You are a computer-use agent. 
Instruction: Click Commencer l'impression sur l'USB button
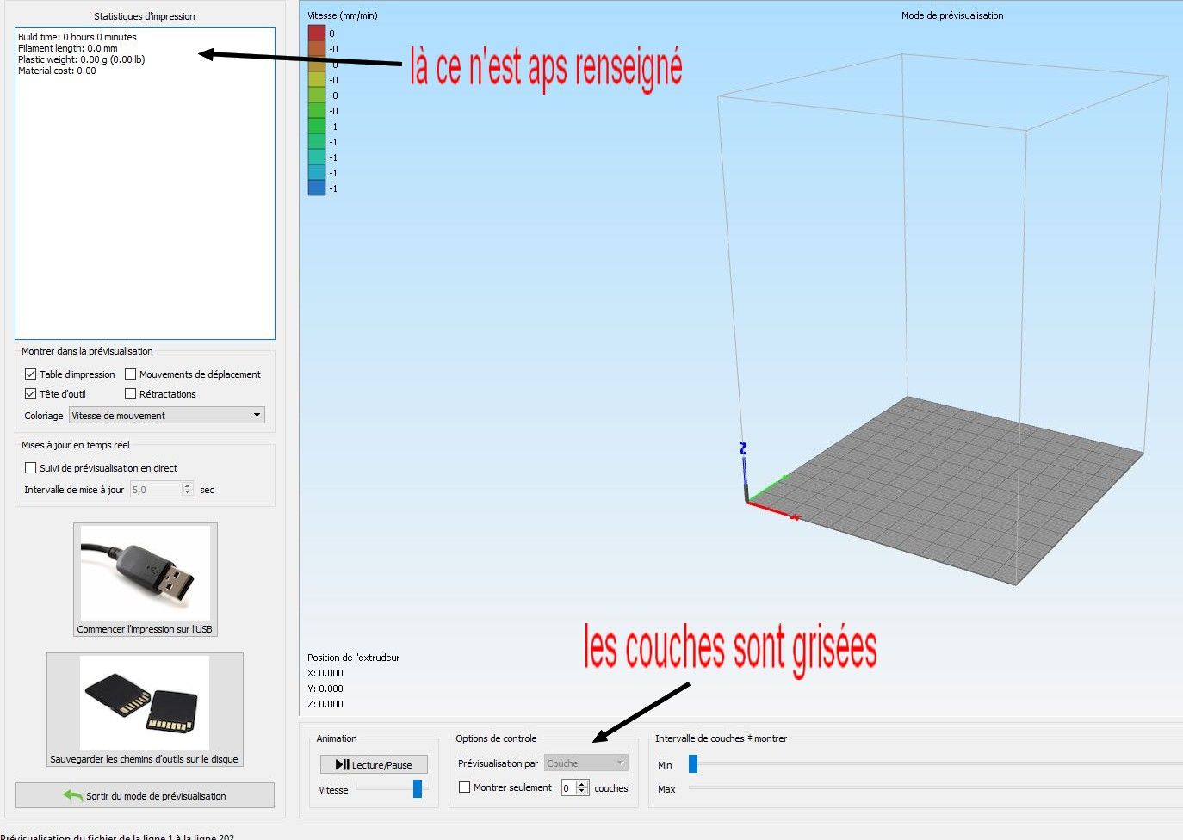tap(146, 579)
